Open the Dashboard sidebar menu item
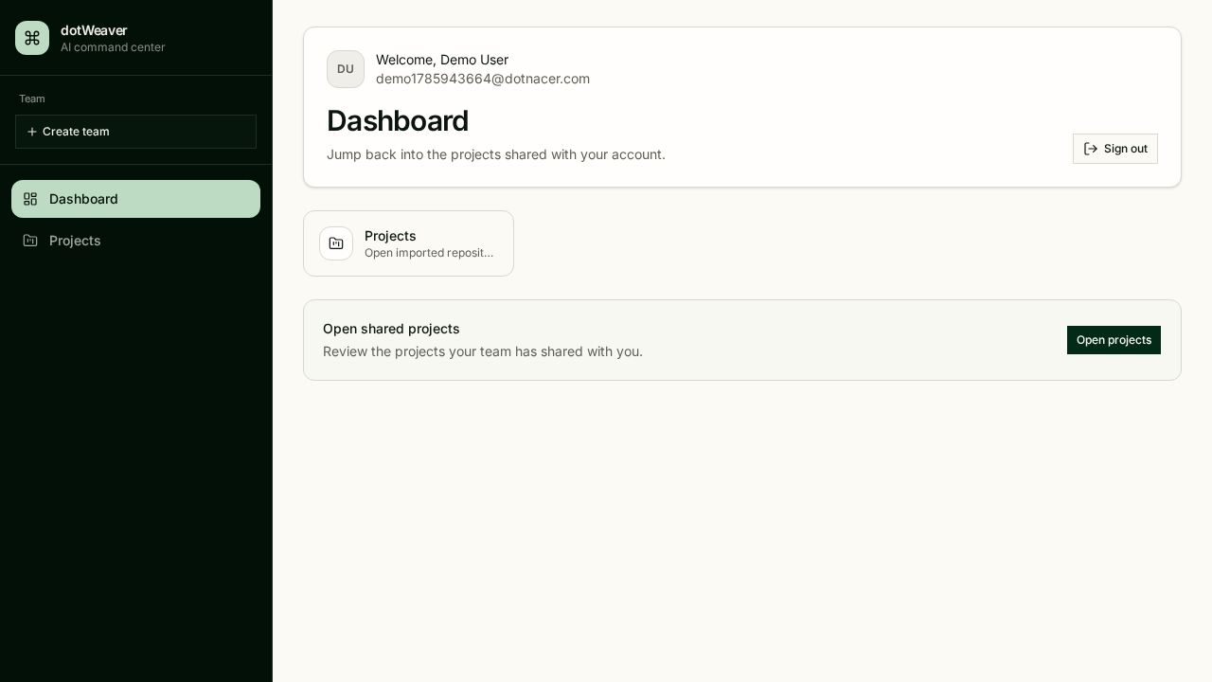 click(135, 199)
